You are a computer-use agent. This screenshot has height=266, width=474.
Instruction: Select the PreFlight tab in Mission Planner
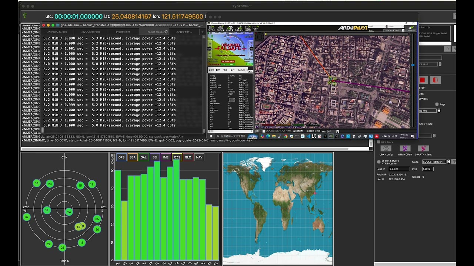241,70
